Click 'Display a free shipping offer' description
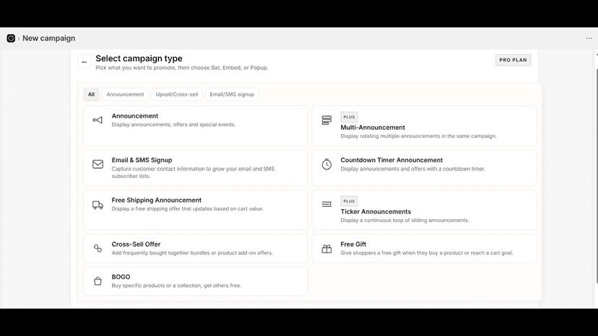This screenshot has width=598, height=336. (187, 209)
